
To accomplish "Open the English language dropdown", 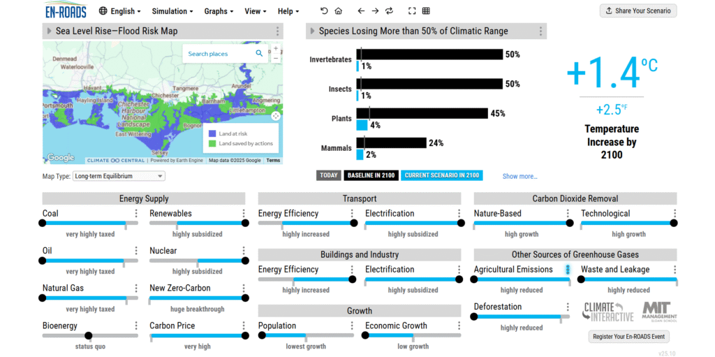I will click(x=120, y=11).
